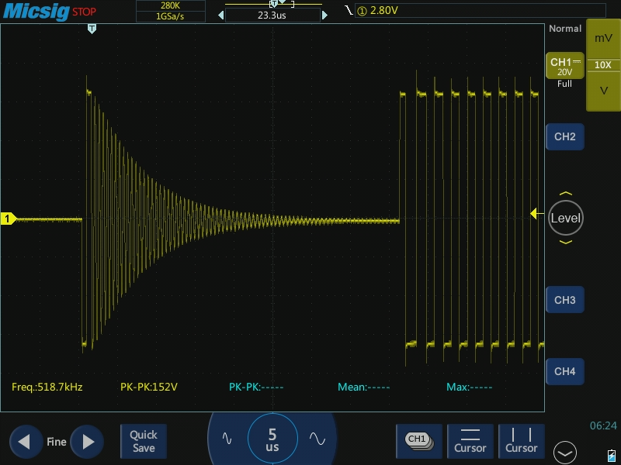
Task: Raise trigger level with the up chevron
Action: pos(566,194)
